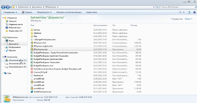The image size is (197, 103).
Task: Collapse the Библиотеки tree node
Action: point(3,37)
